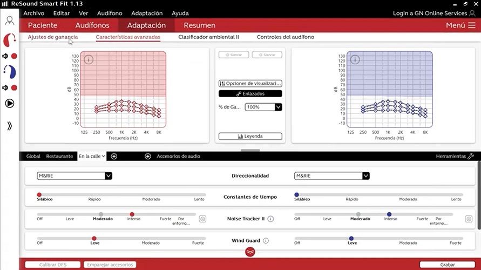This screenshot has width=481, height=270.
Task: Click the GN Online Services user icon
Action: (472, 13)
